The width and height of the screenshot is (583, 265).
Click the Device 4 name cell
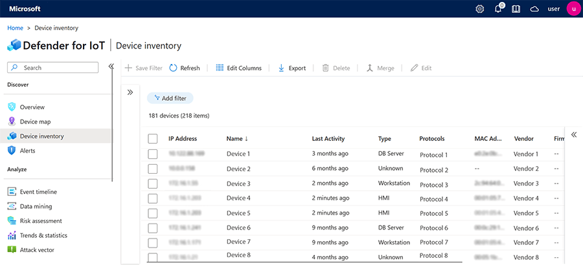pyautogui.click(x=238, y=198)
